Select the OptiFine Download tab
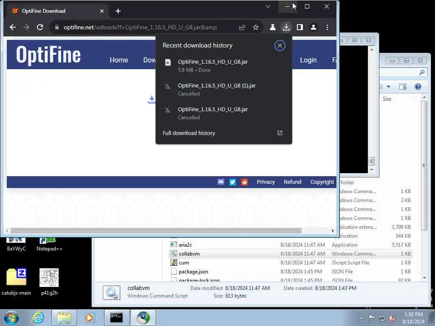The height and width of the screenshot is (326, 435). tap(58, 11)
